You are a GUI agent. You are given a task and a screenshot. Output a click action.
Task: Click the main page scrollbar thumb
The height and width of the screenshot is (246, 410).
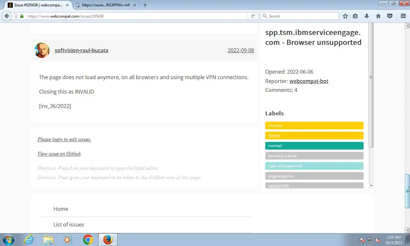click(407, 191)
